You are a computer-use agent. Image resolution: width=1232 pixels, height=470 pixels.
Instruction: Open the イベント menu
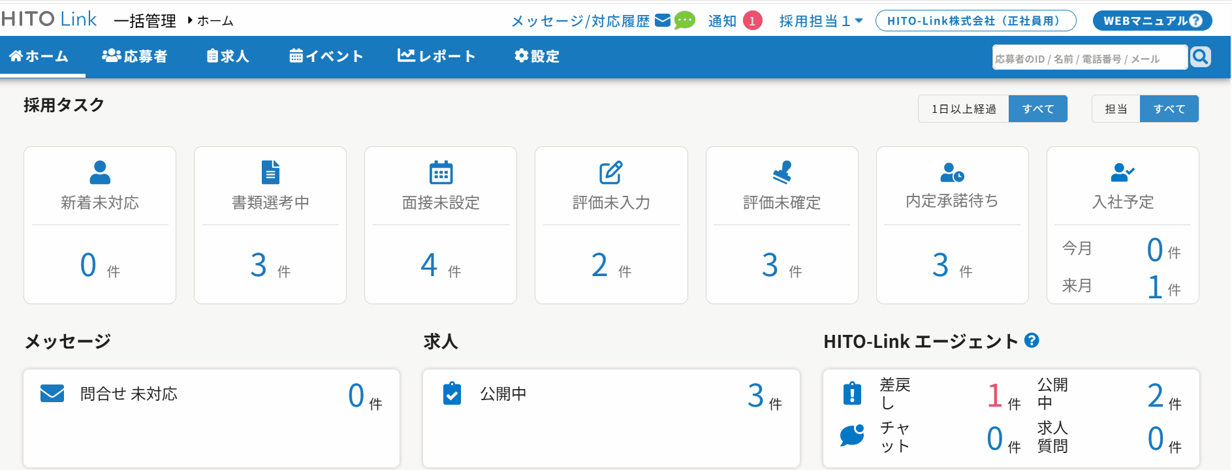tap(326, 56)
